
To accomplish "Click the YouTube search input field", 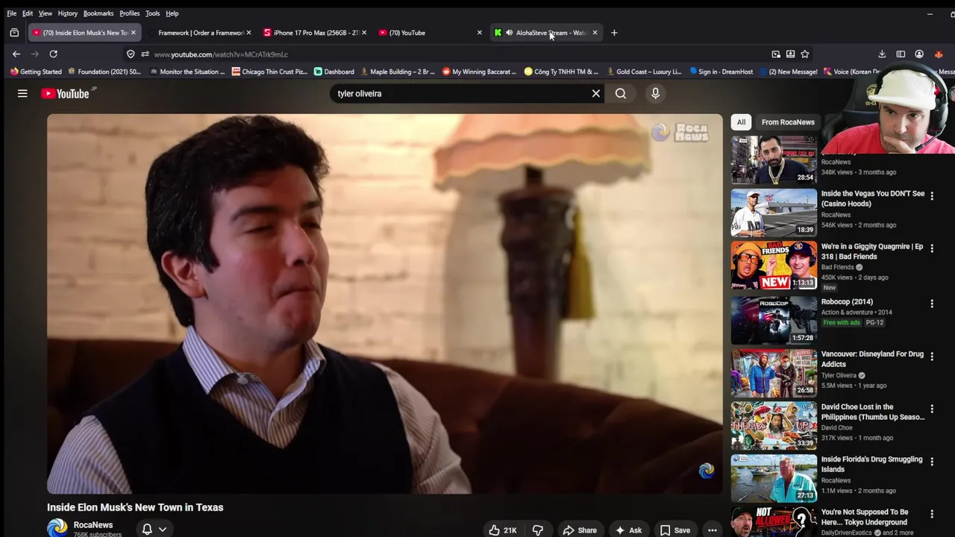I will pyautogui.click(x=459, y=93).
